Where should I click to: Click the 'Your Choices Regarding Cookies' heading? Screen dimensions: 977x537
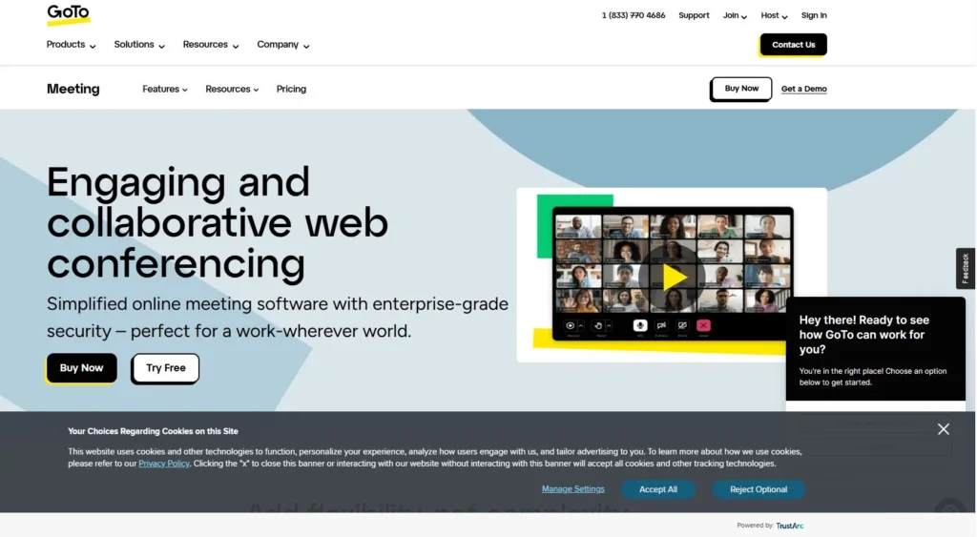coord(153,431)
